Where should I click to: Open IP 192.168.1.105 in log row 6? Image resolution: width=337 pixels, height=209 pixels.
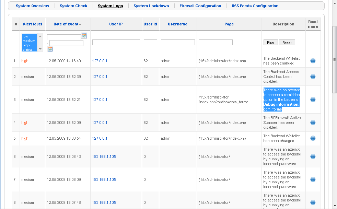(104, 156)
